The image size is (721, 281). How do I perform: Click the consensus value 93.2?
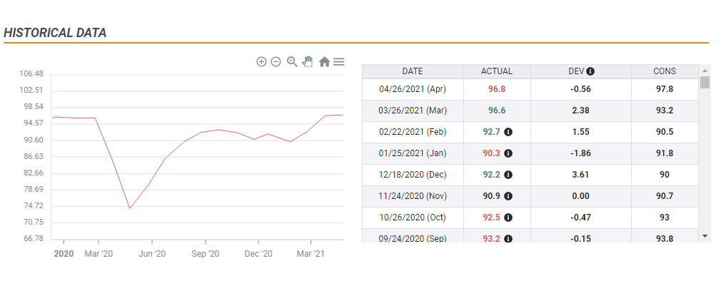point(665,111)
